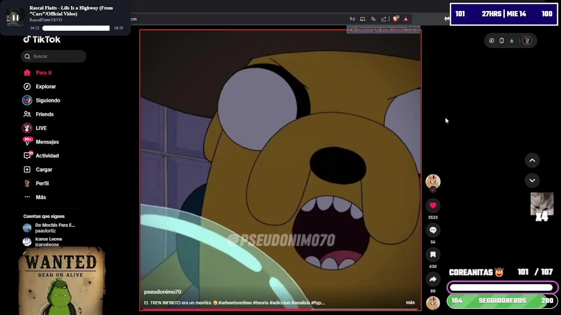561x315 pixels.
Task: Open Mensajes inbox
Action: pyautogui.click(x=47, y=142)
